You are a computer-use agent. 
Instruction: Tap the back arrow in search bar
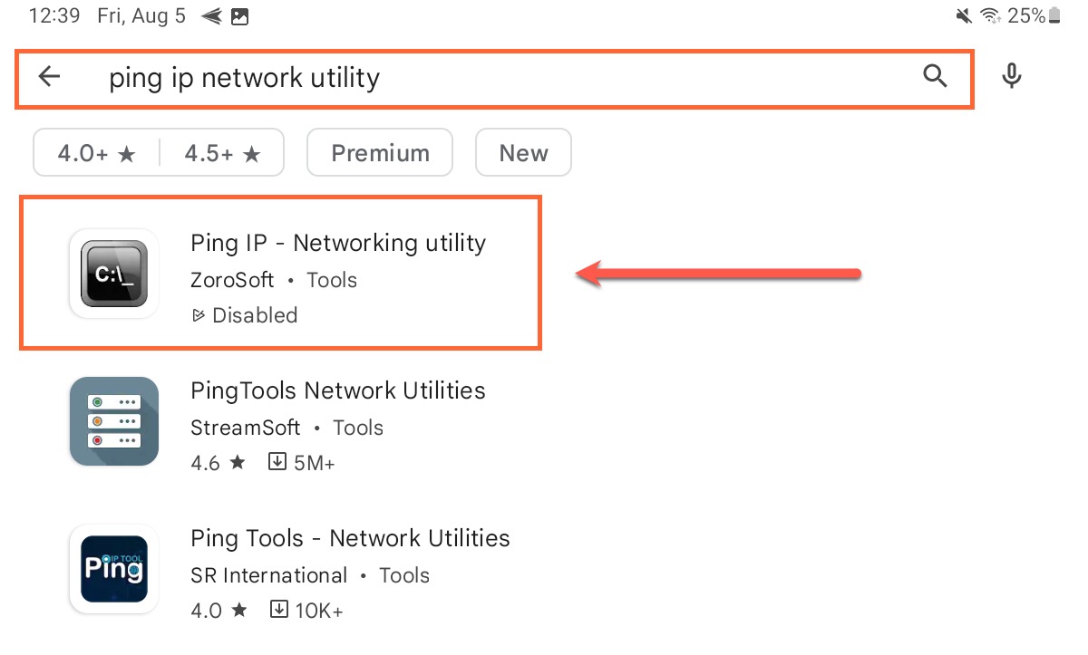(49, 77)
